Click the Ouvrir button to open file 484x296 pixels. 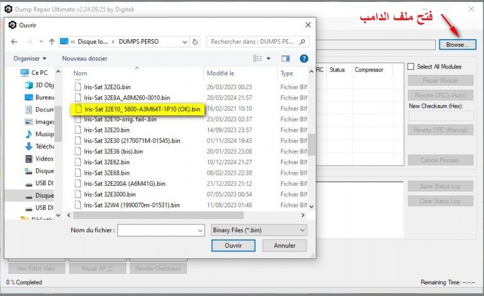coord(233,246)
